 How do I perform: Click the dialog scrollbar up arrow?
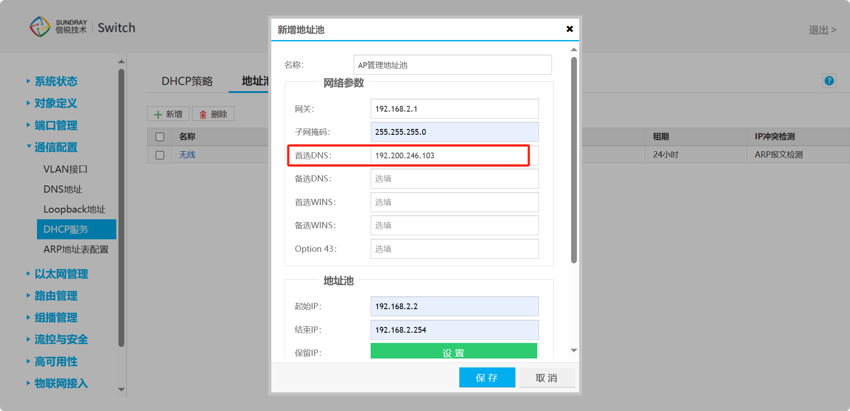coord(574,49)
